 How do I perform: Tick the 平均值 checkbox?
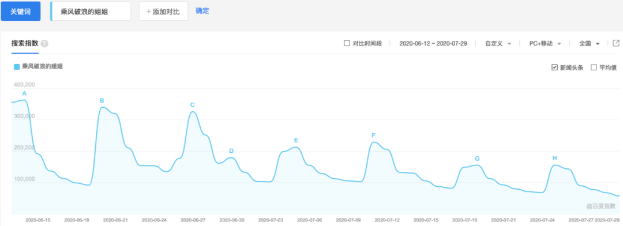[x=594, y=67]
